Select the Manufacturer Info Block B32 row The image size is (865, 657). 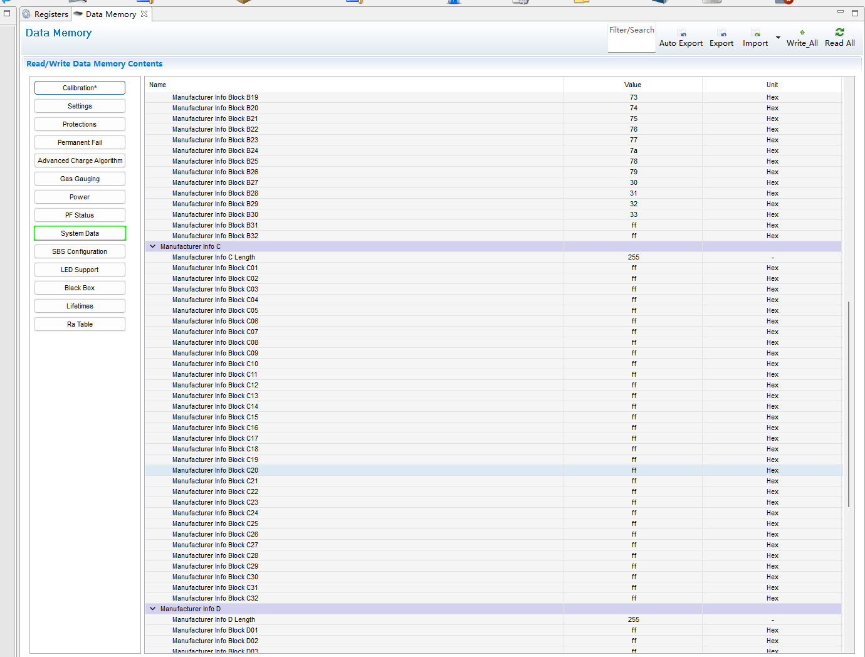(x=493, y=236)
